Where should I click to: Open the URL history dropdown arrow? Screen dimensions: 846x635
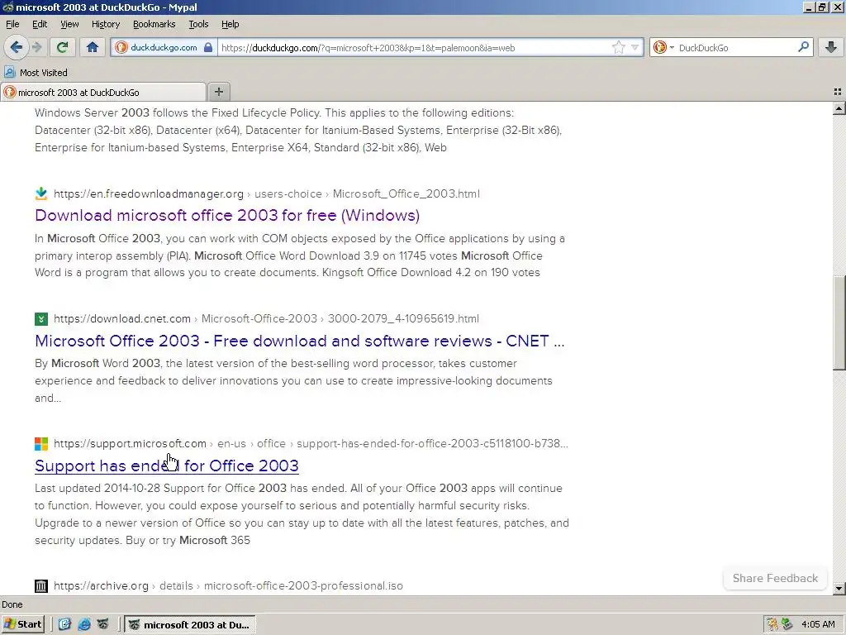635,47
